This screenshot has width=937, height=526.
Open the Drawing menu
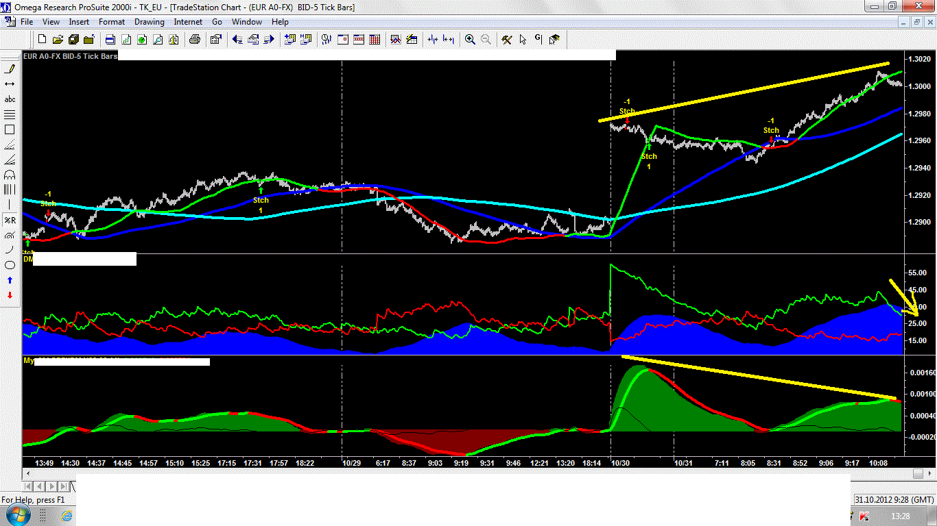[x=149, y=22]
